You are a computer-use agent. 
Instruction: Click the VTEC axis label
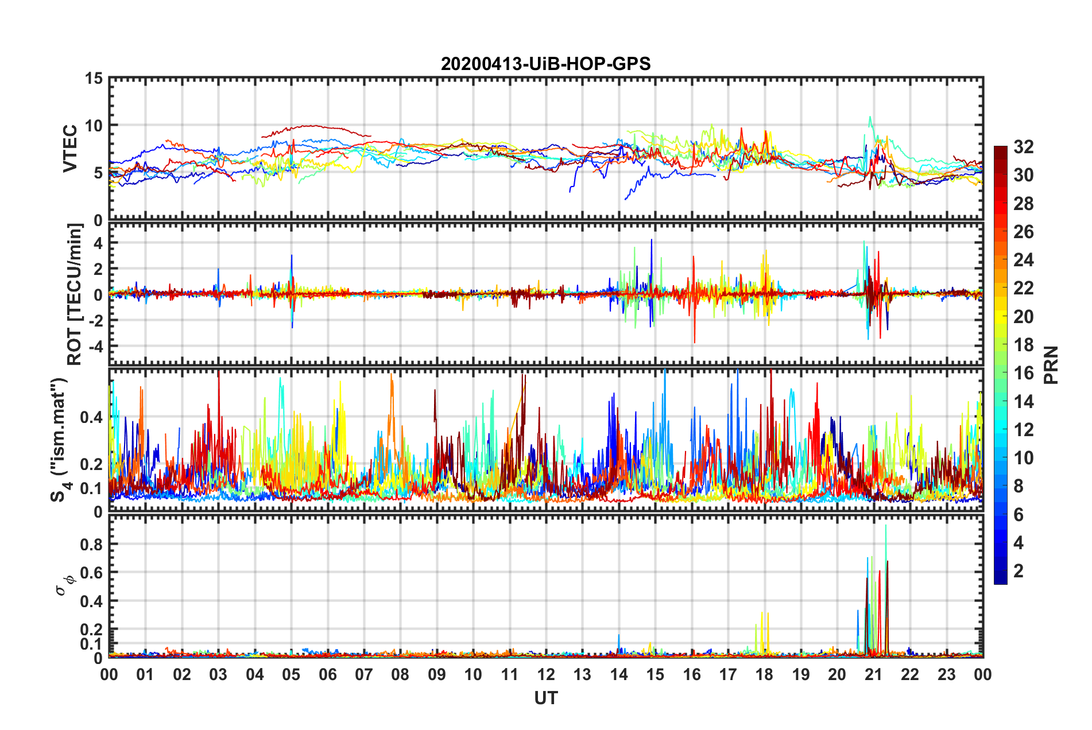click(70, 149)
